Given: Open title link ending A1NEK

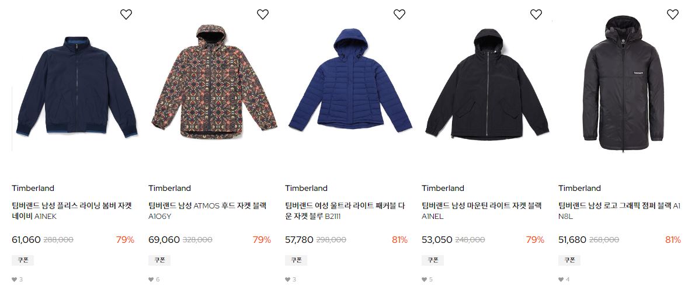Looking at the screenshot, I should (72, 211).
